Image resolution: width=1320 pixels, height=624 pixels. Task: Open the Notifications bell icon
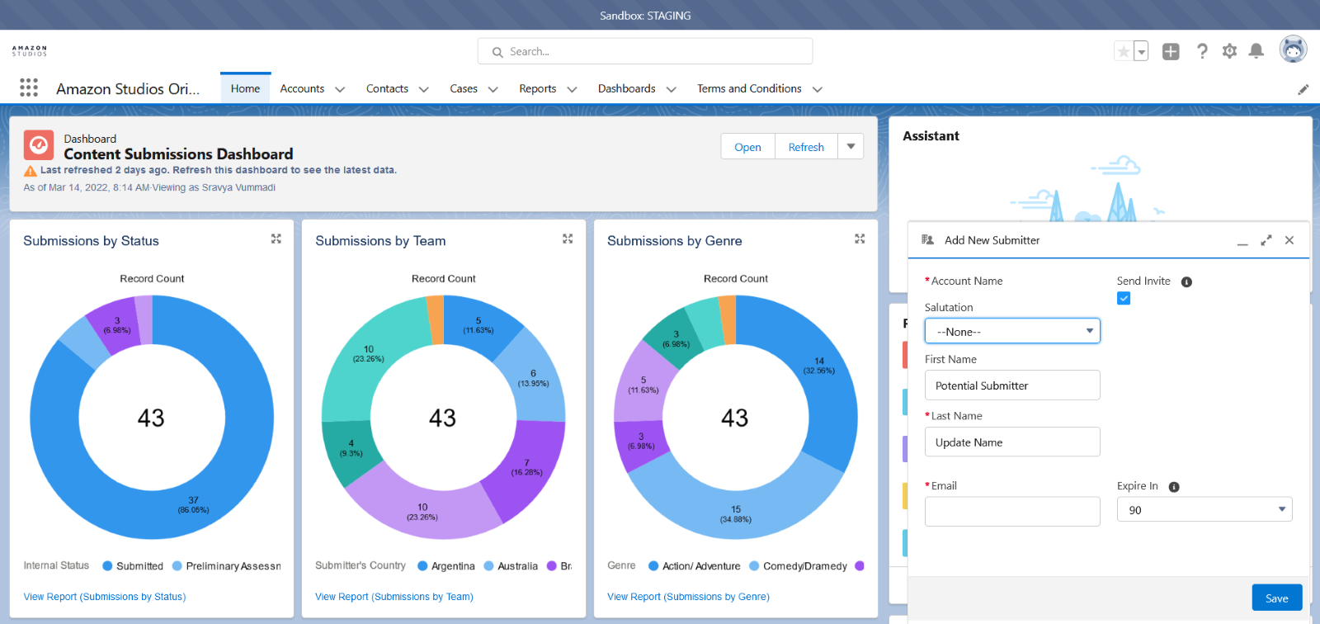(x=1256, y=51)
